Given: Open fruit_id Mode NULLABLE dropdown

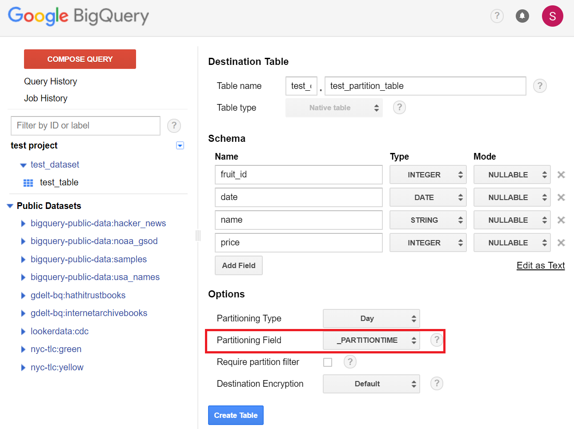Looking at the screenshot, I should pos(512,175).
